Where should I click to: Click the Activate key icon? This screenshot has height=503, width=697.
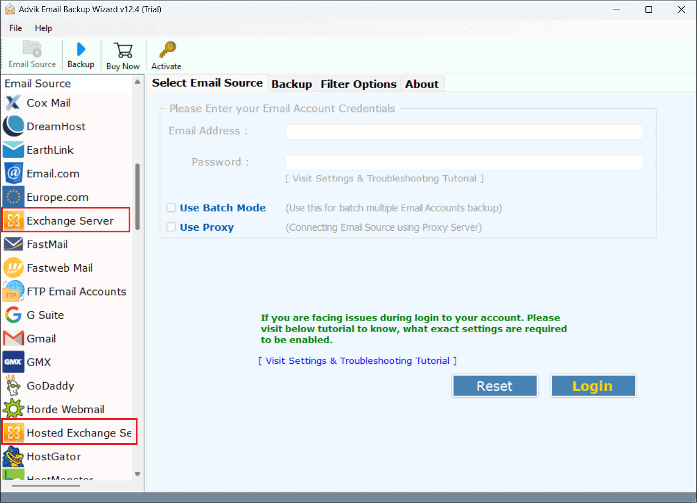click(x=166, y=50)
